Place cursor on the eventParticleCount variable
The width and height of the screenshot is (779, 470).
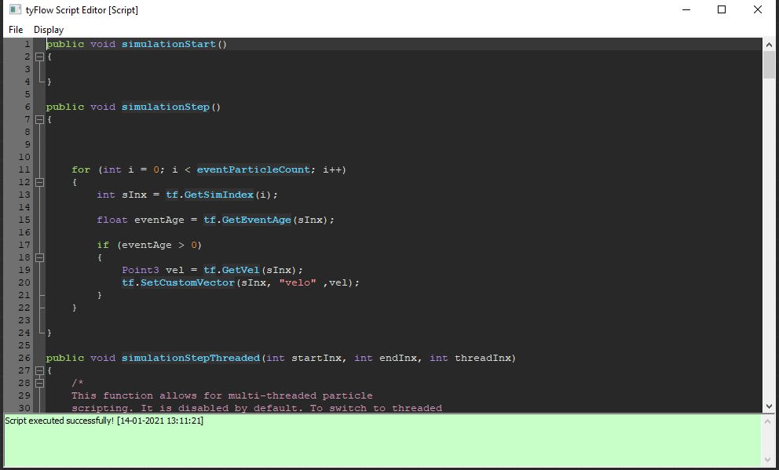[x=253, y=169]
